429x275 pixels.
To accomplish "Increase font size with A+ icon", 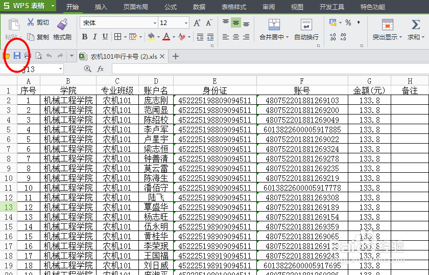I will click(x=197, y=23).
